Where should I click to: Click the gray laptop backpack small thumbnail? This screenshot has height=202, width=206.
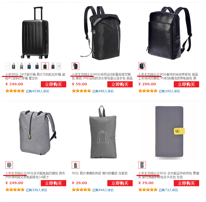9,165
